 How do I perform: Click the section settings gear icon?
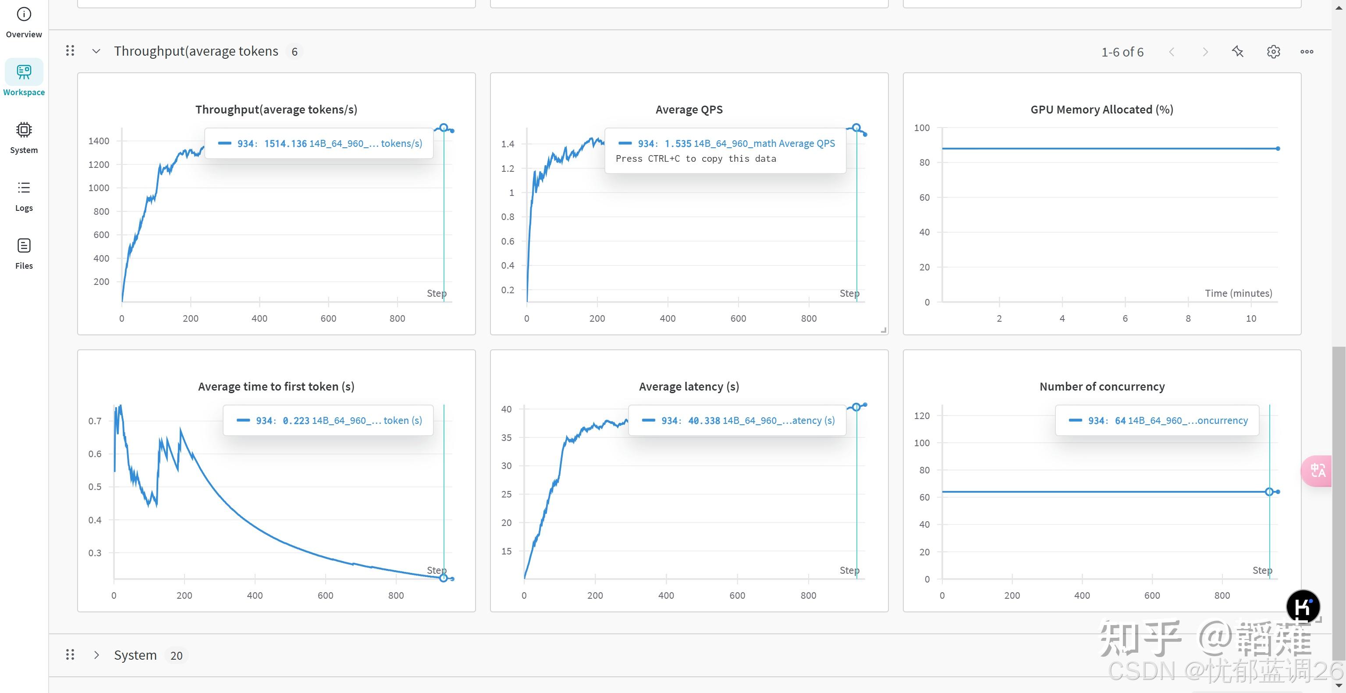pos(1273,52)
